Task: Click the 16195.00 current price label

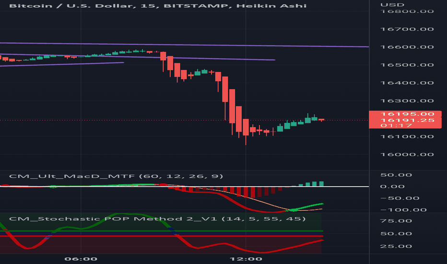Action: (x=408, y=114)
